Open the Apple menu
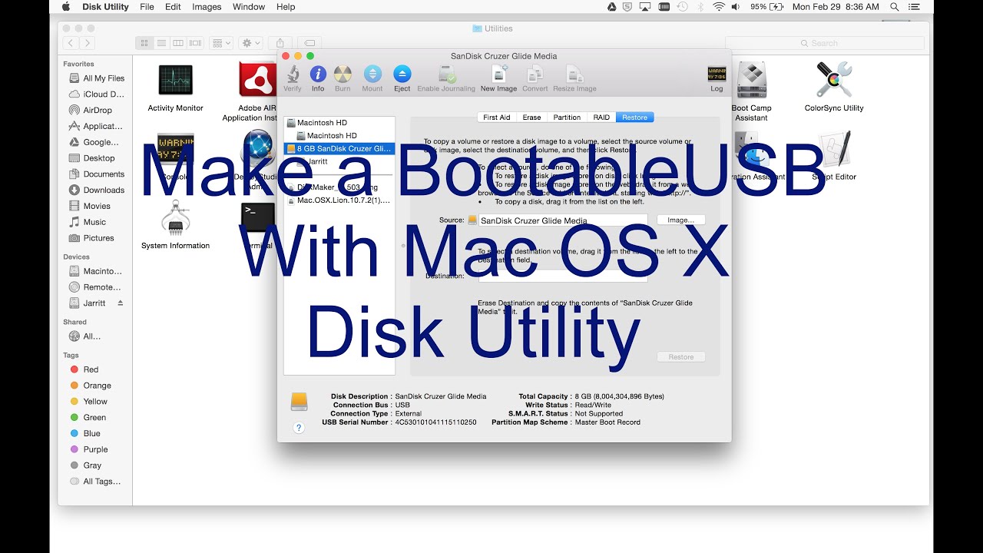 [x=65, y=7]
